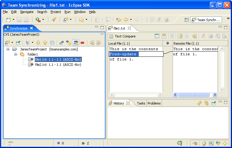Switch to the Problems tab
Screen dimensions: 232x148
pyautogui.click(x=154, y=103)
